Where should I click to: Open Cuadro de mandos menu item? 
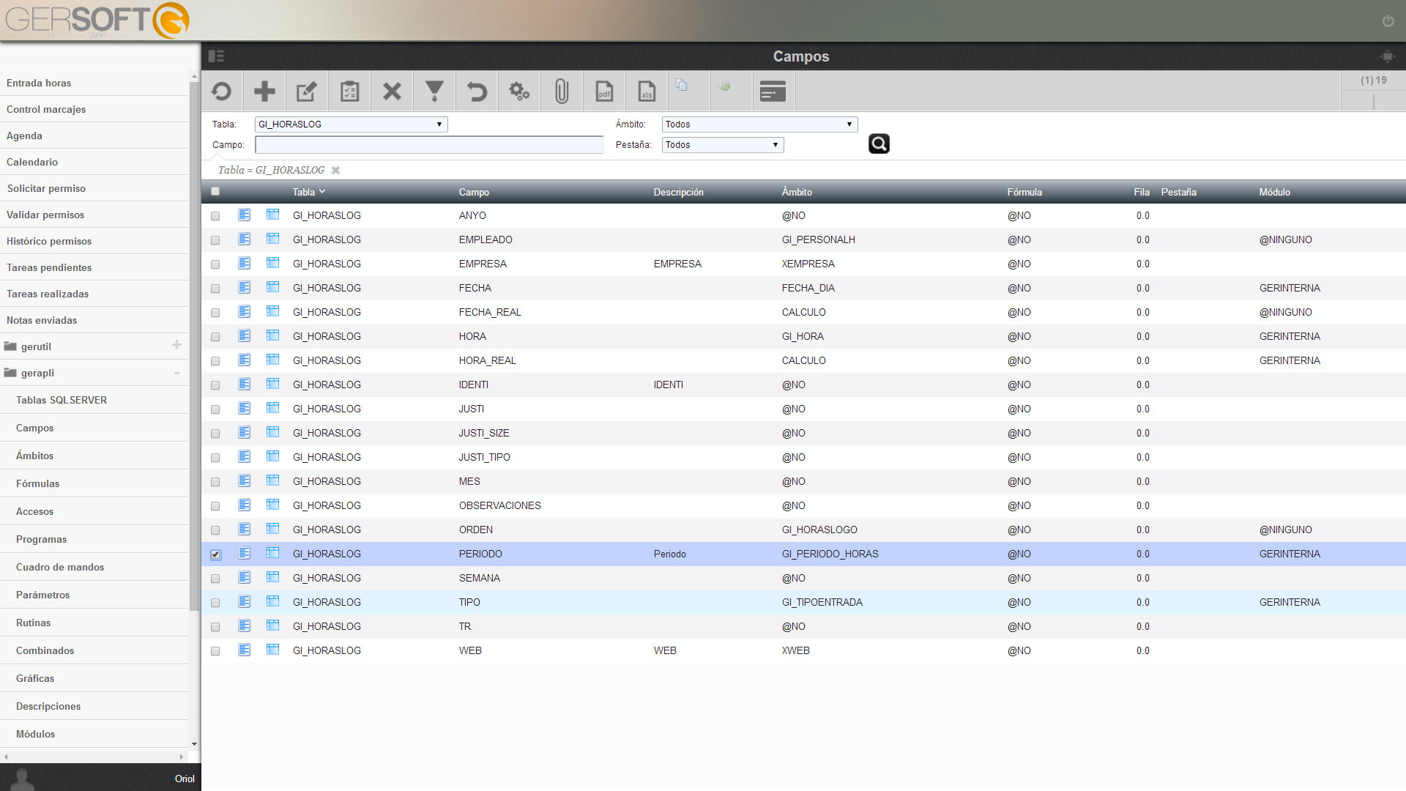click(60, 567)
